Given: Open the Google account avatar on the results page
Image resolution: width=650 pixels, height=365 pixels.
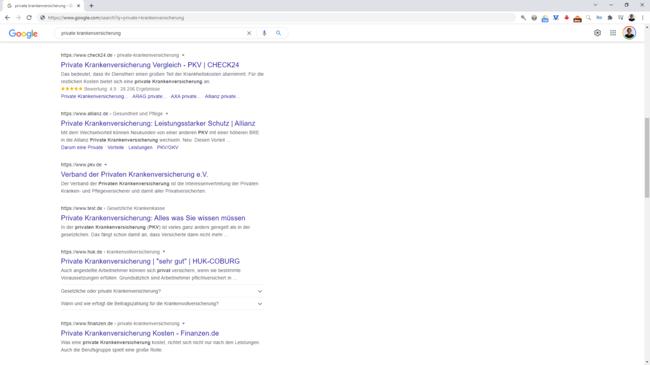Looking at the screenshot, I should click(x=629, y=33).
